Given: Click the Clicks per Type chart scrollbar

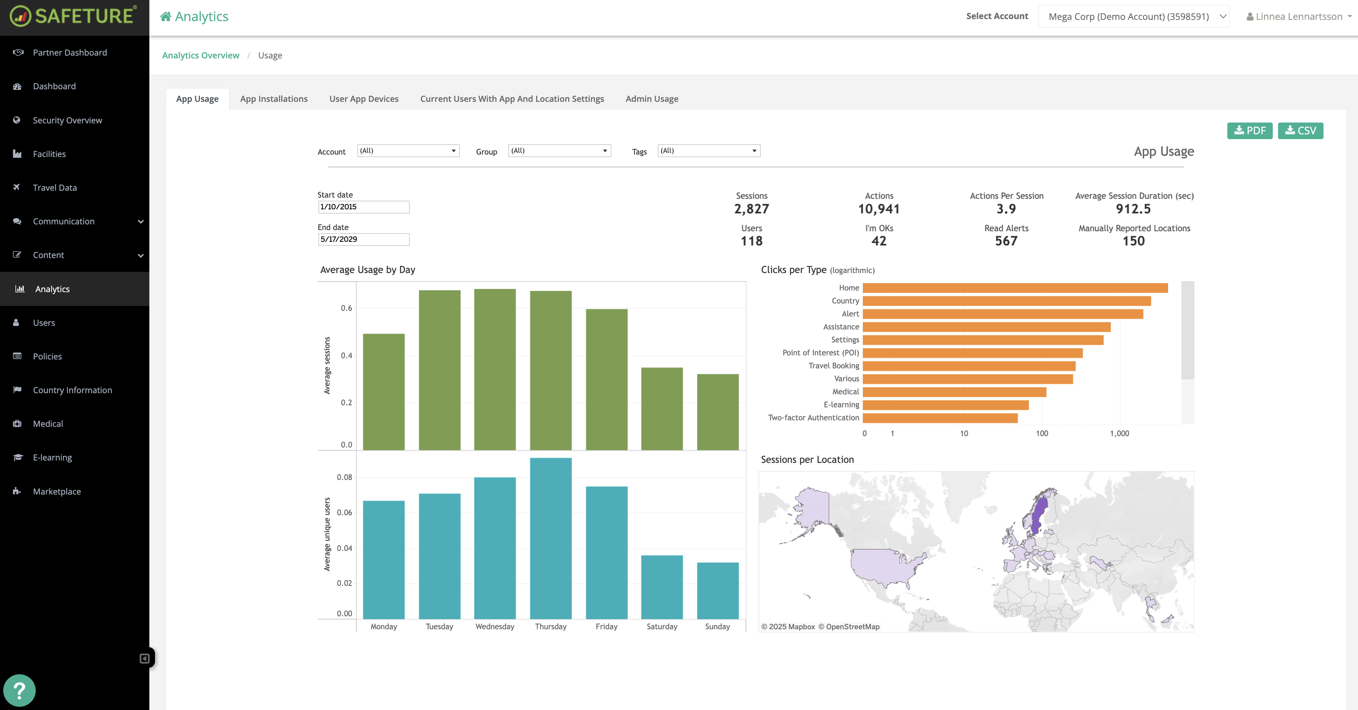Looking at the screenshot, I should [1187, 330].
